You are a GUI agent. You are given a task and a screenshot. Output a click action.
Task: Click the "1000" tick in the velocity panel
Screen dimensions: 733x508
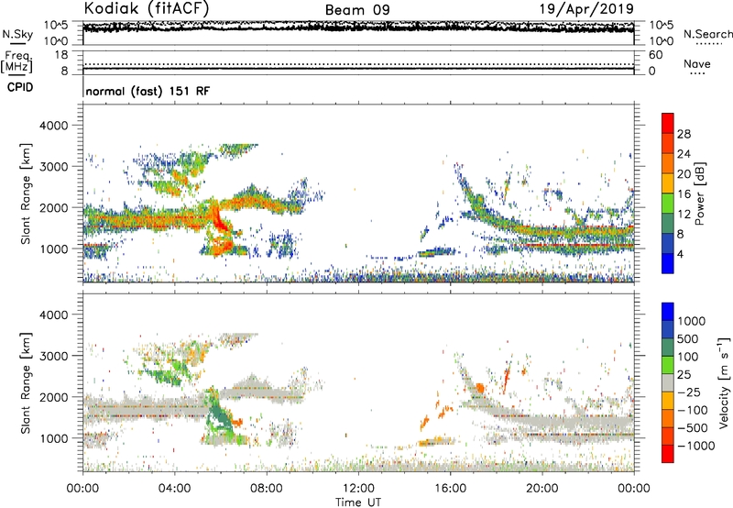(54, 438)
